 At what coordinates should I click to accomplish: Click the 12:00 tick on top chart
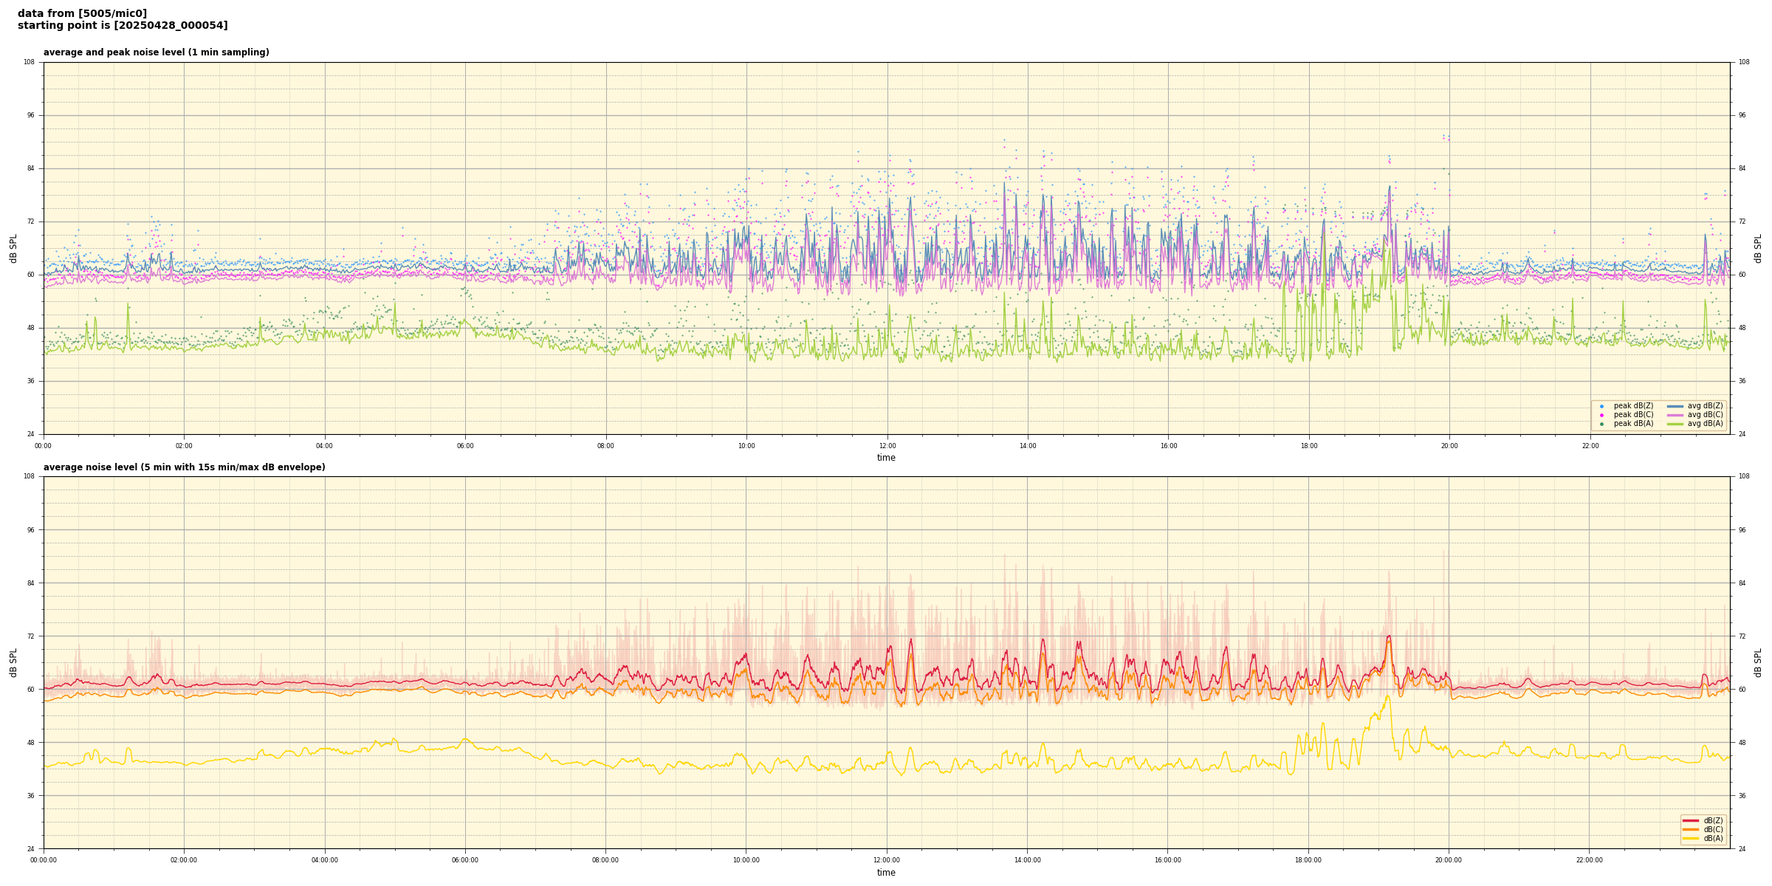(x=887, y=446)
